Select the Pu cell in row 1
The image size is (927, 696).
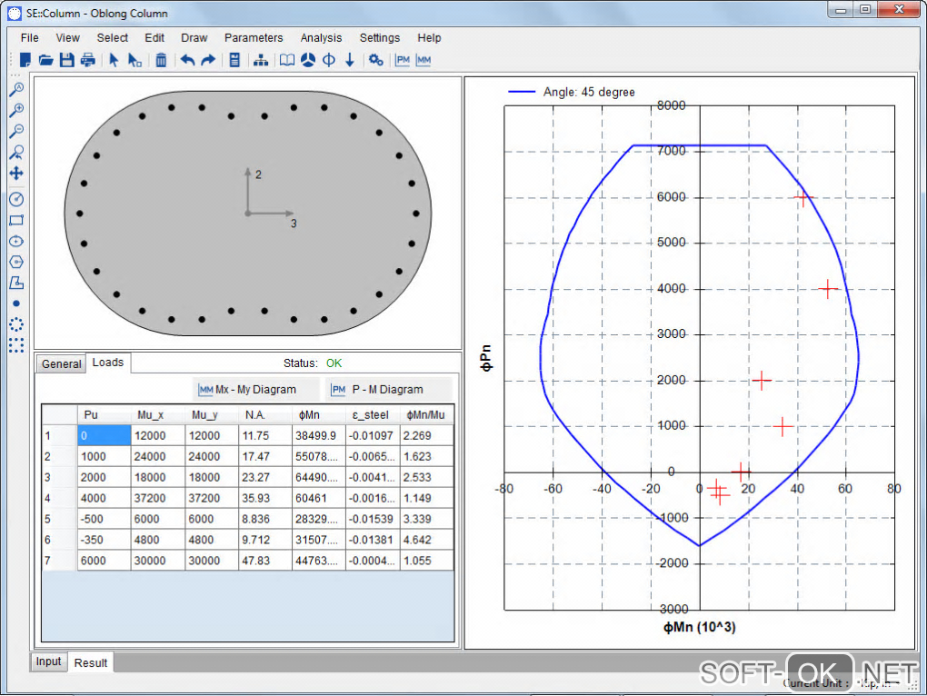click(105, 435)
